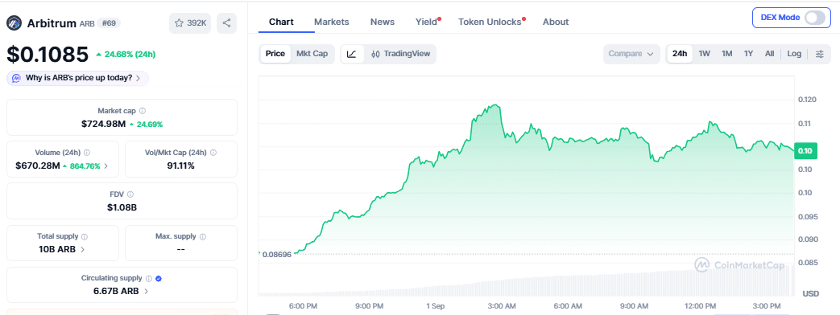The width and height of the screenshot is (840, 315).
Task: Click the $1.08B FDV value
Action: pos(122,207)
